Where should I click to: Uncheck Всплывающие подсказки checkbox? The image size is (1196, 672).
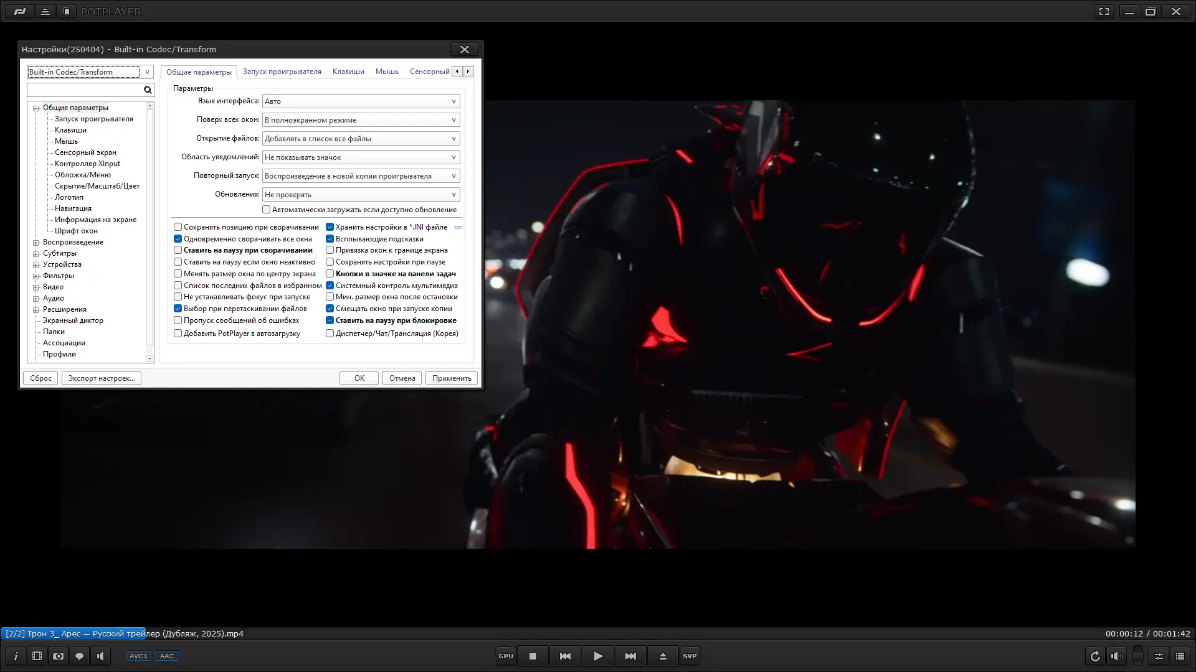(330, 239)
